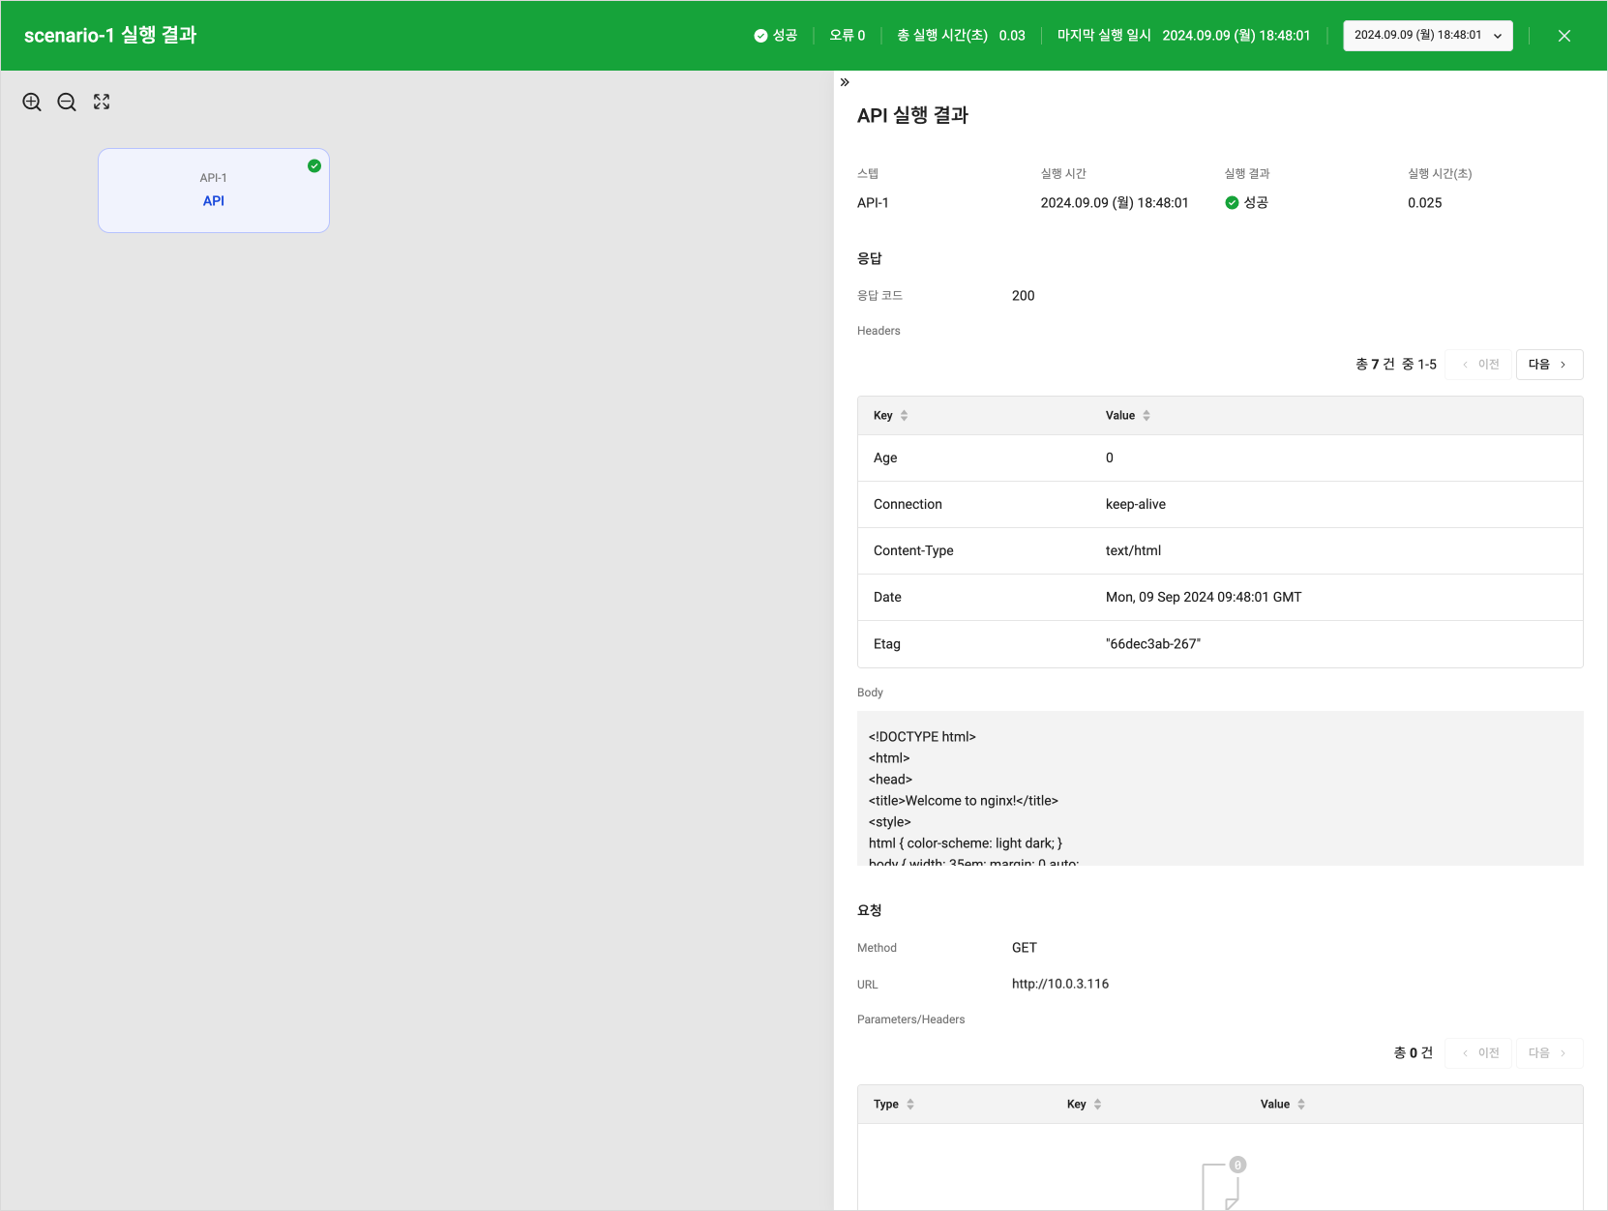Select the Age header row

coord(1220,458)
